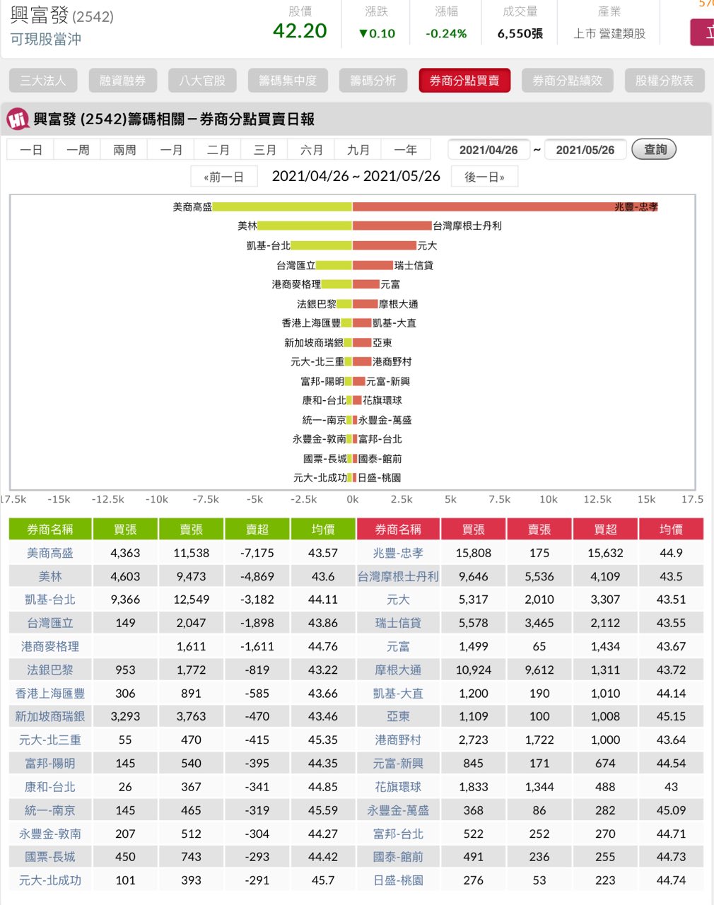Select the 券商分點買賣 tab
714x905 pixels.
464,81
